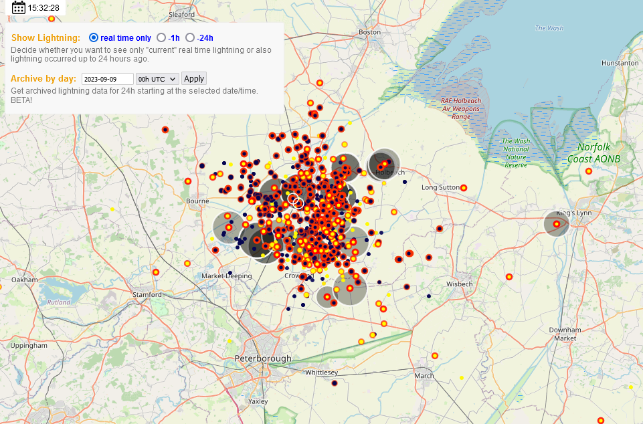Screen dimensions: 643x424
Task: Select the strike marker south of Boston
Action: 320,83
